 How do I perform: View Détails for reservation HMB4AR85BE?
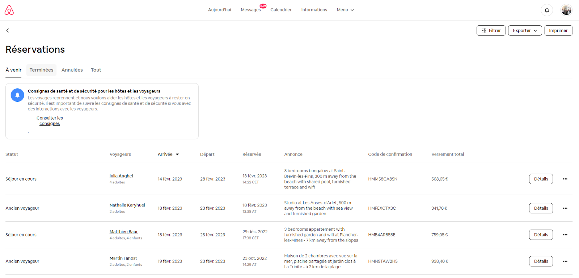tap(541, 235)
